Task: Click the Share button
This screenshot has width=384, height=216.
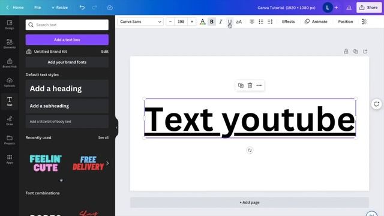Action: [x=369, y=8]
